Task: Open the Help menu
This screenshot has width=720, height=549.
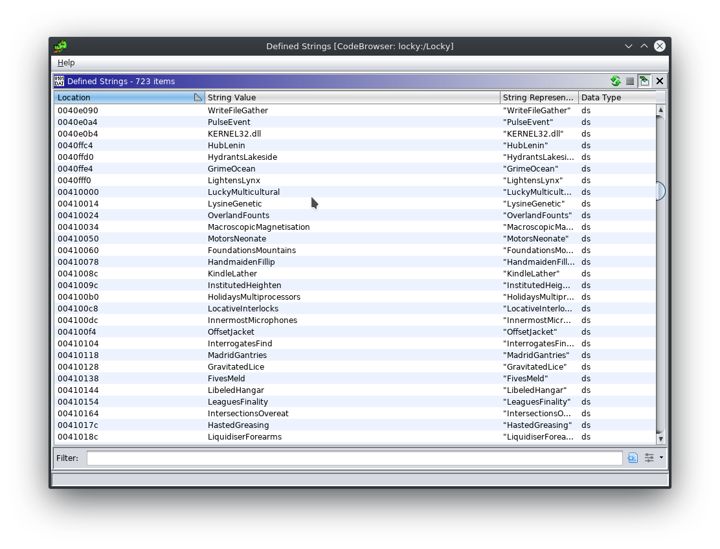Action: tap(66, 63)
